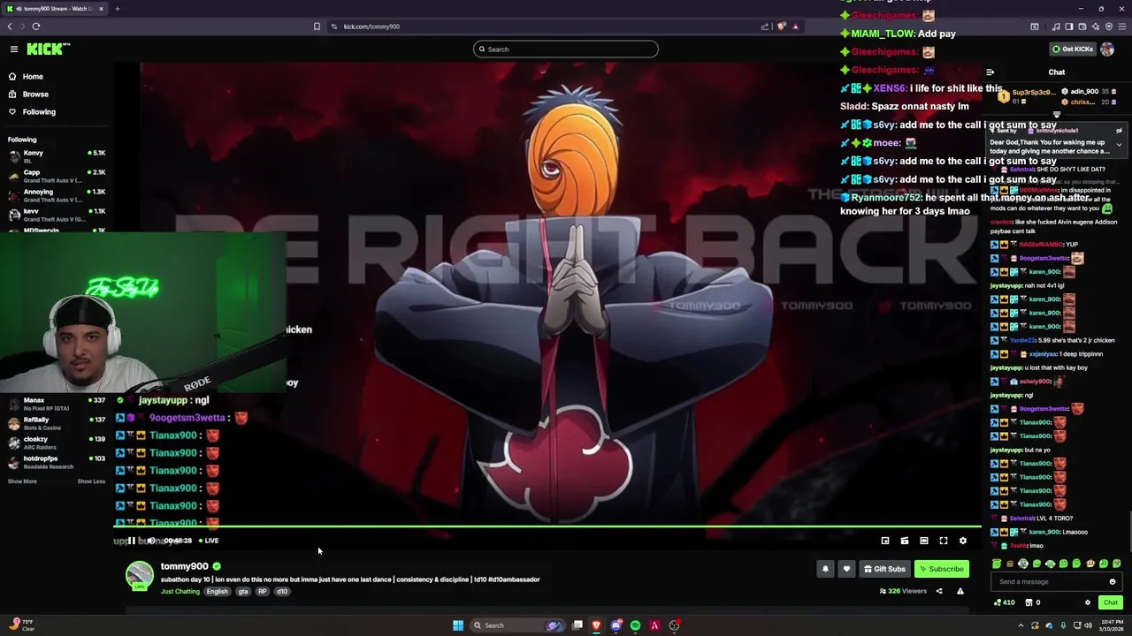Image resolution: width=1132 pixels, height=636 pixels.
Task: Click the green Chat send button
Action: (1111, 602)
